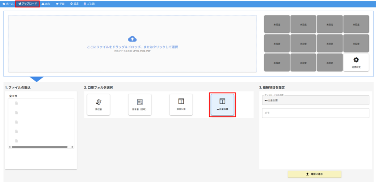Screen dimensions: 376x182
Task: Open the 学習 learning tab
Action: (x=60, y=4)
